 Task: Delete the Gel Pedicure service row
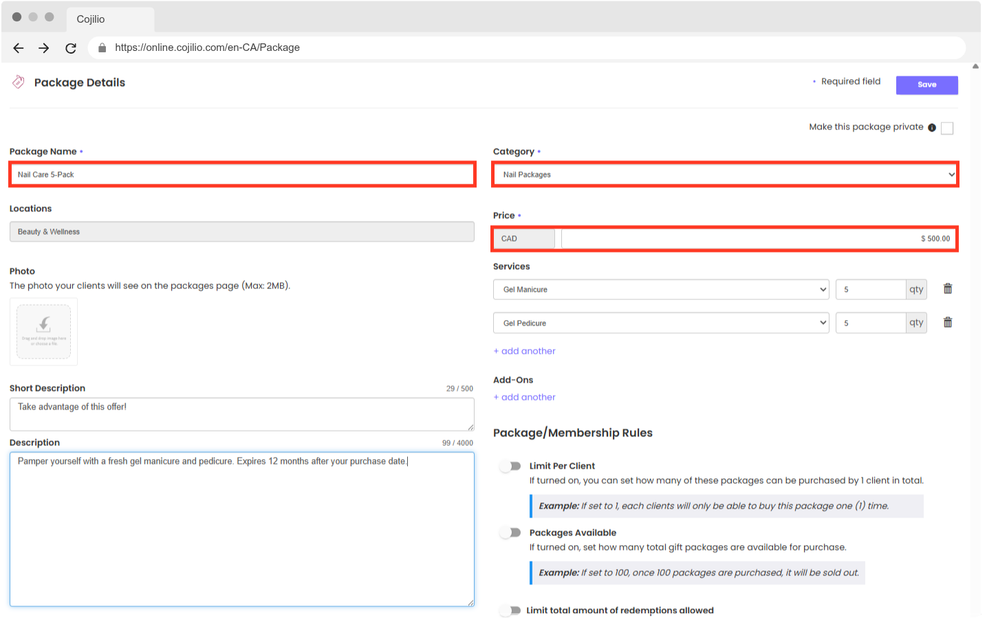click(x=948, y=322)
